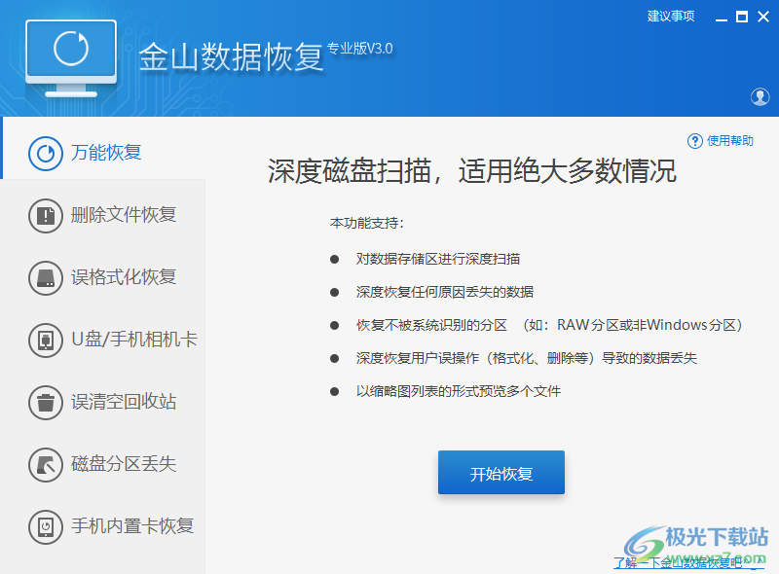The height and width of the screenshot is (574, 779).
Task: Click the text 以缩略图列表的形式预览多个文件
Action: [458, 391]
